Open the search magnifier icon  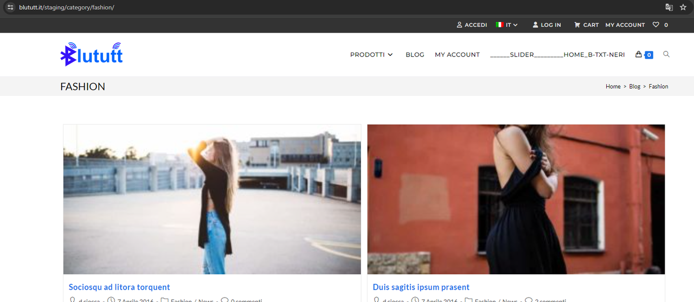click(666, 54)
